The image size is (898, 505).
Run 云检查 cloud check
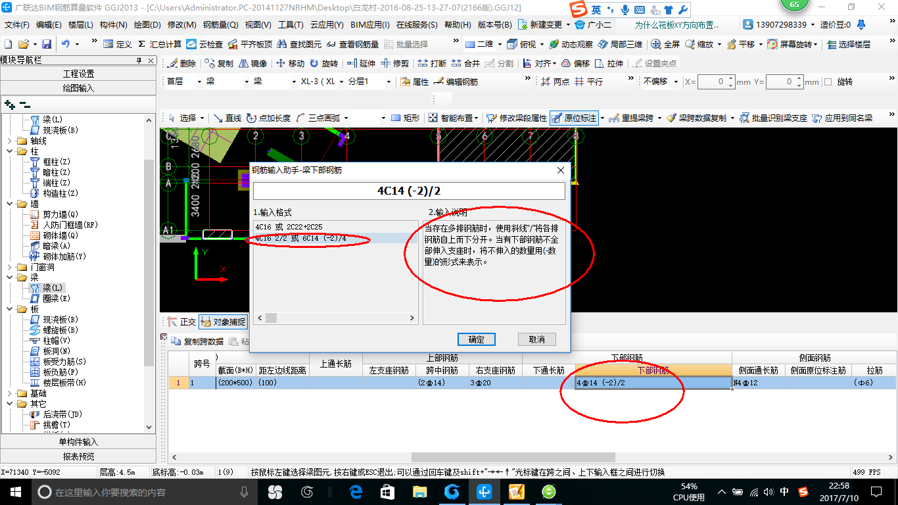coord(204,44)
